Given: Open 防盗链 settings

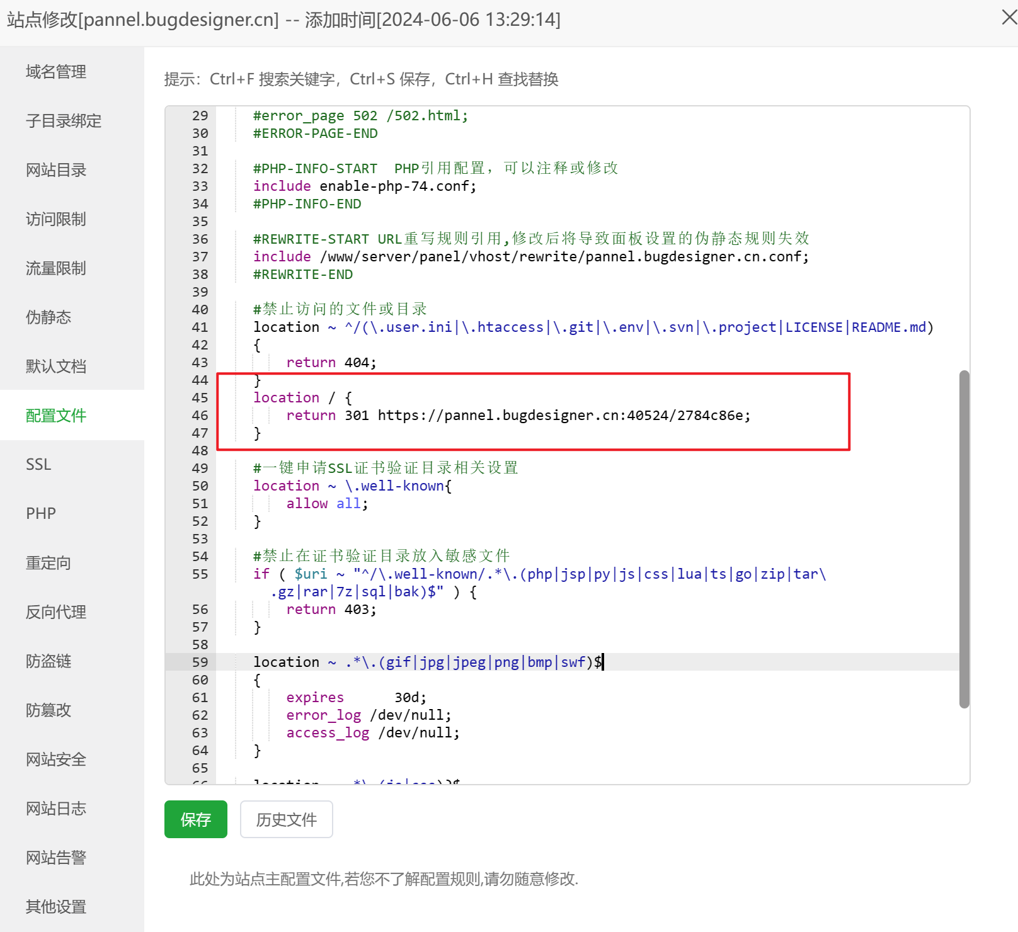Looking at the screenshot, I should [x=49, y=661].
